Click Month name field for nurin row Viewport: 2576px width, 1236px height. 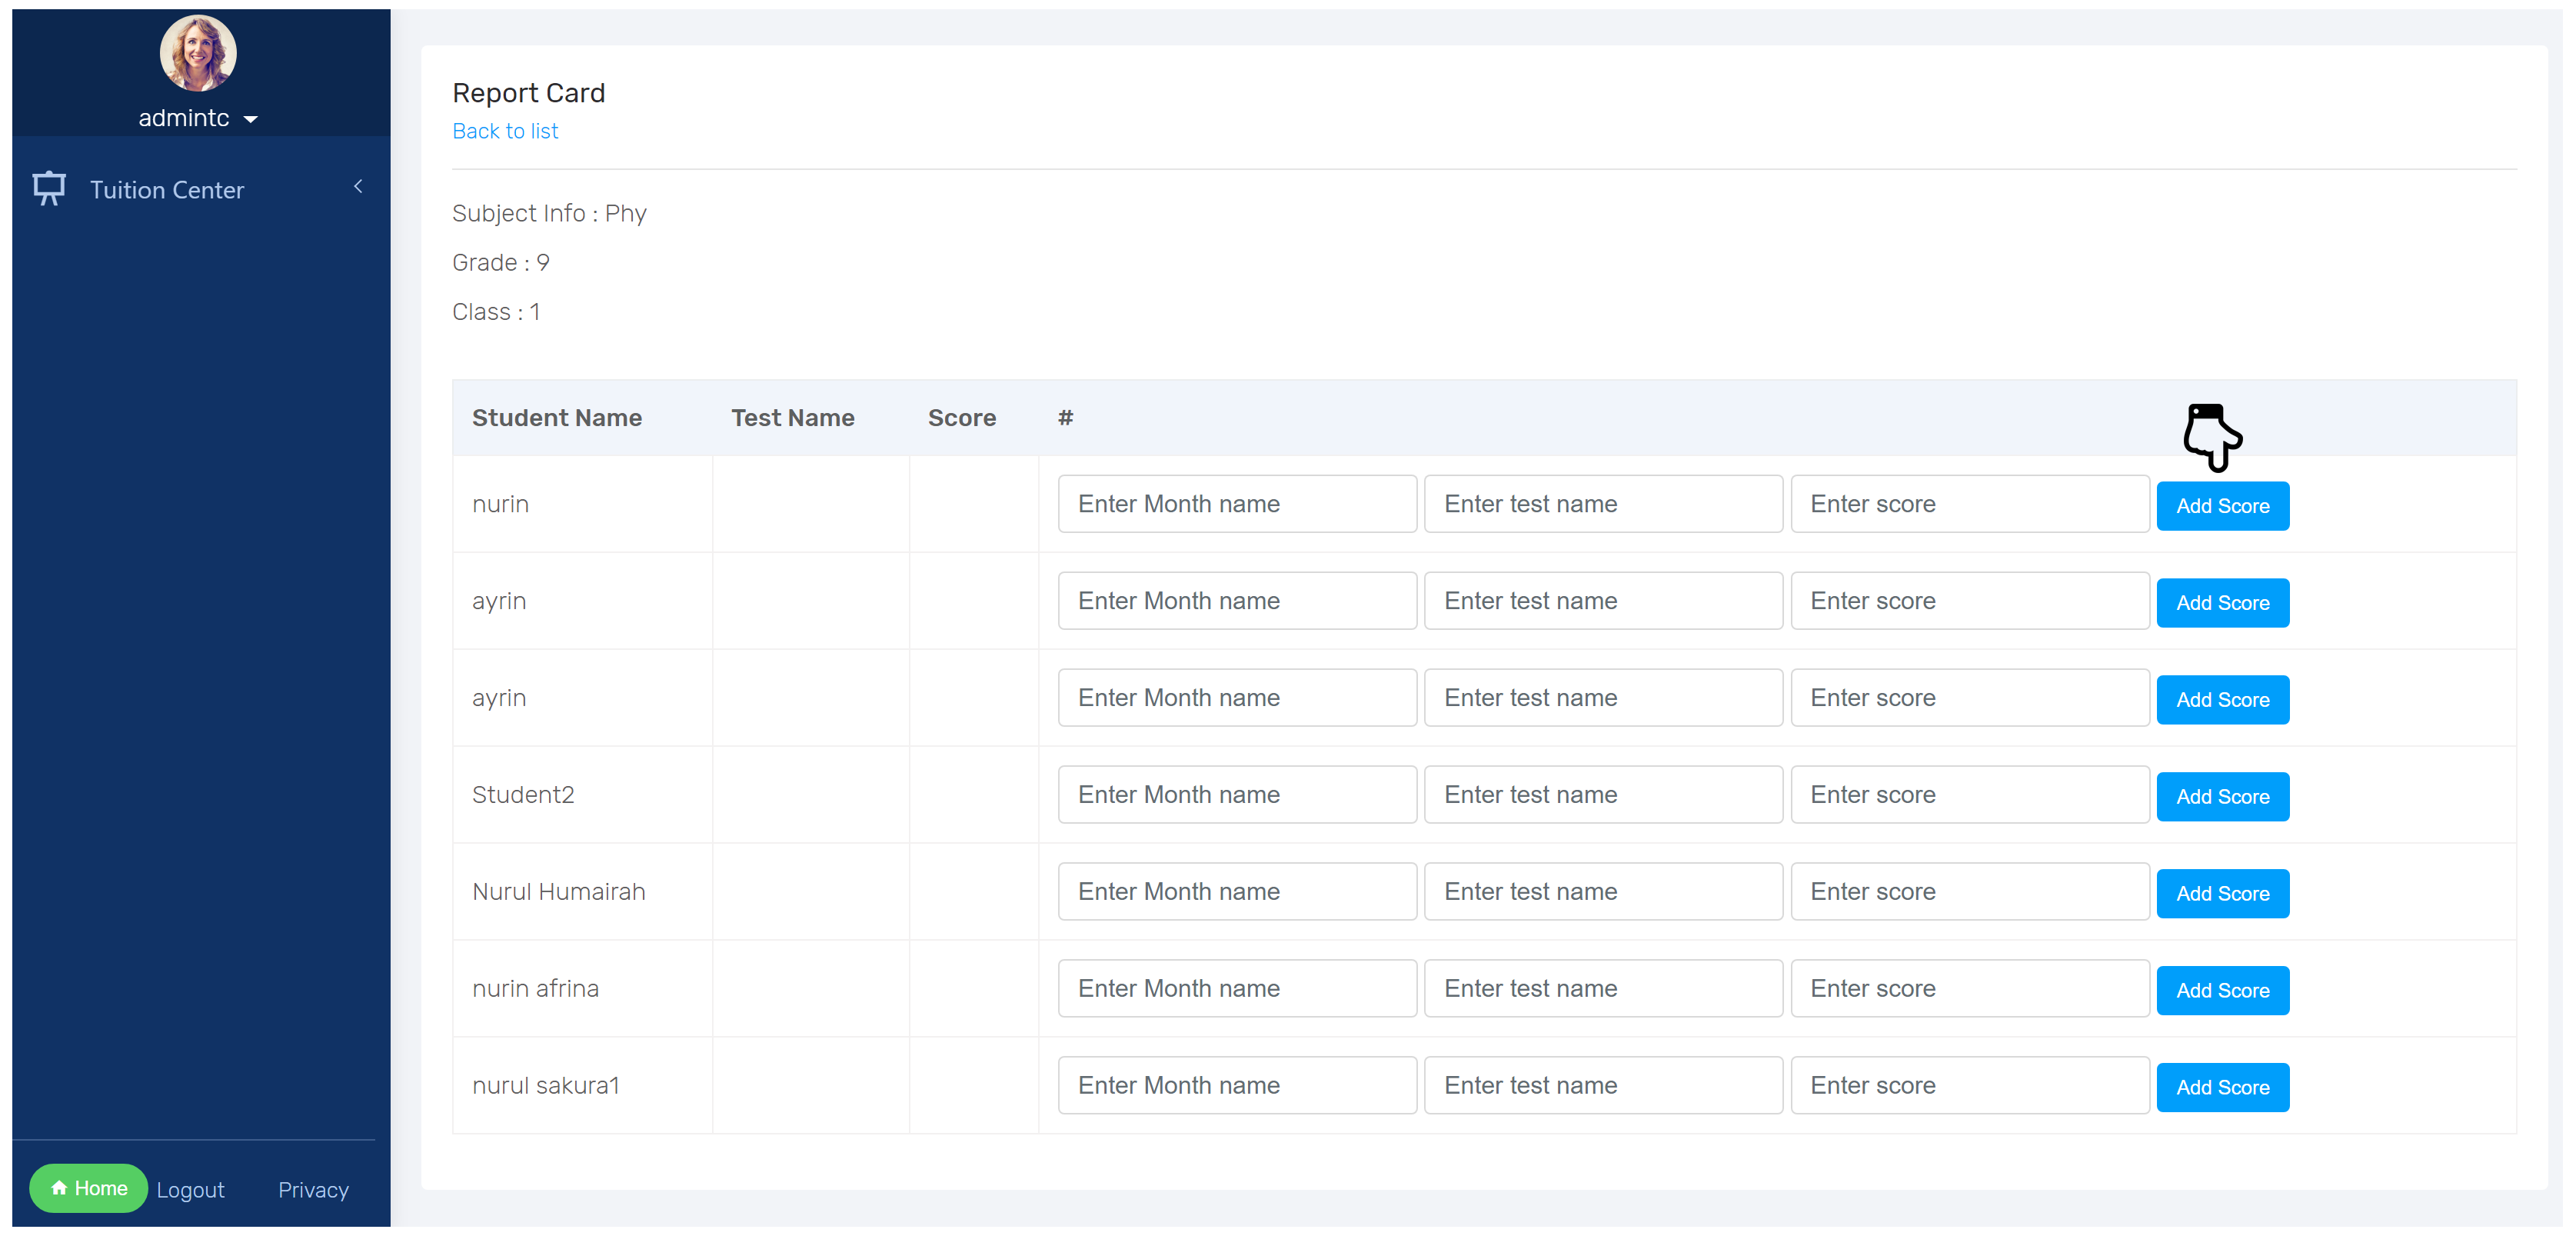click(1237, 504)
